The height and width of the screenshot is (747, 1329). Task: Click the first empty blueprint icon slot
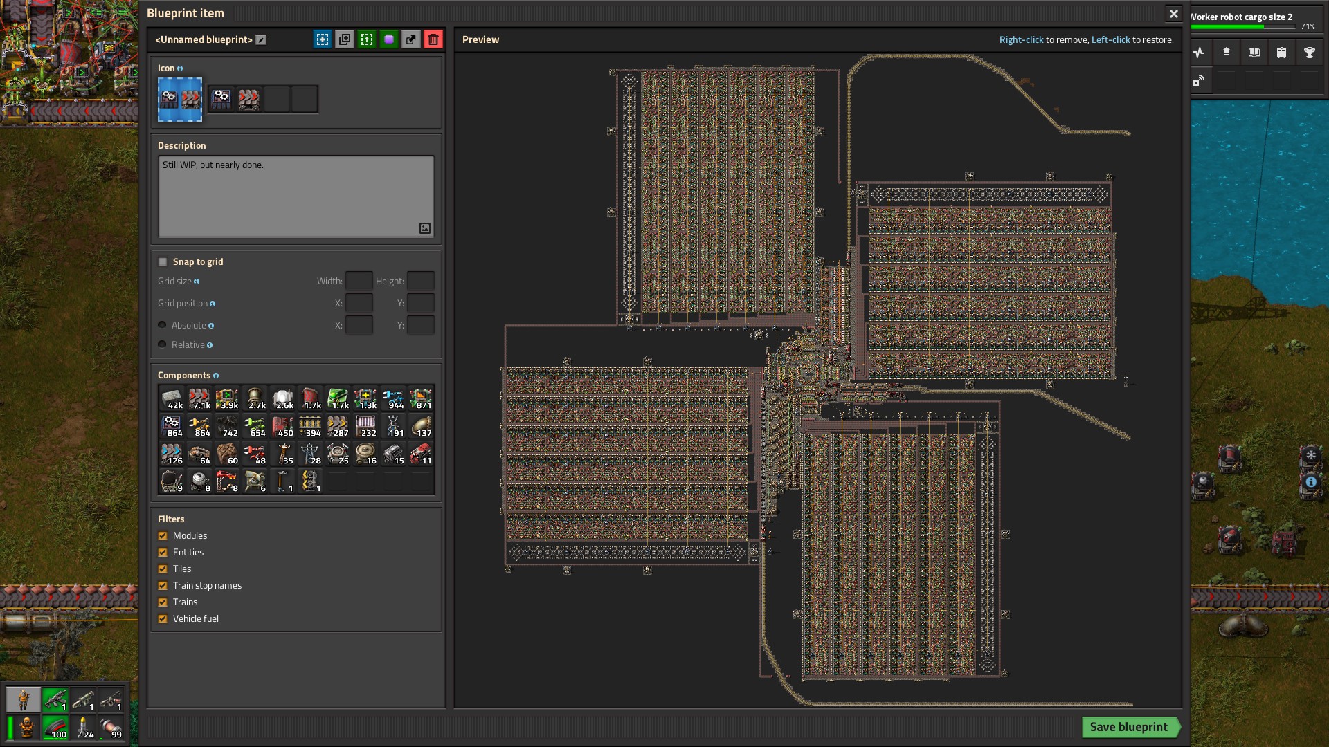(277, 100)
